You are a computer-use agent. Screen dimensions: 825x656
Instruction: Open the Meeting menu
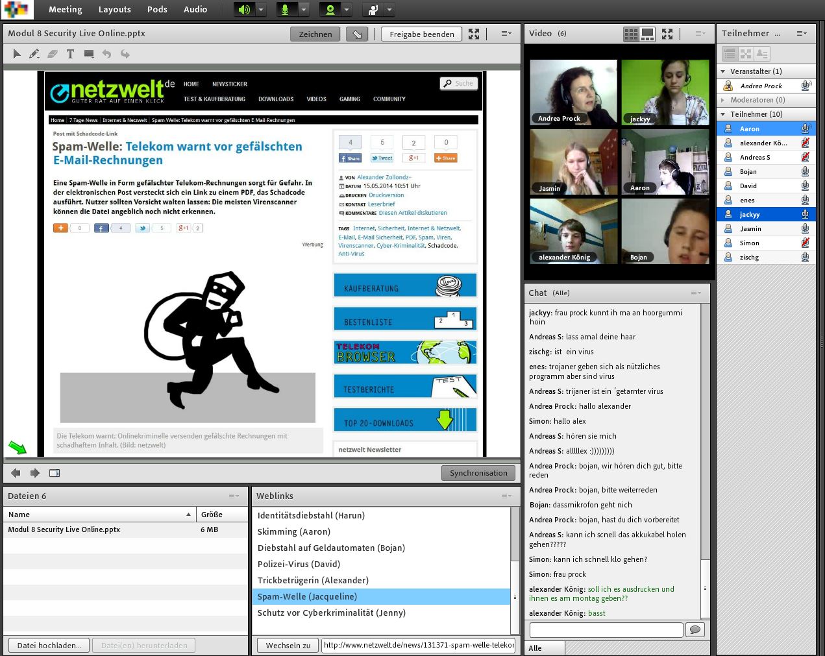point(65,10)
